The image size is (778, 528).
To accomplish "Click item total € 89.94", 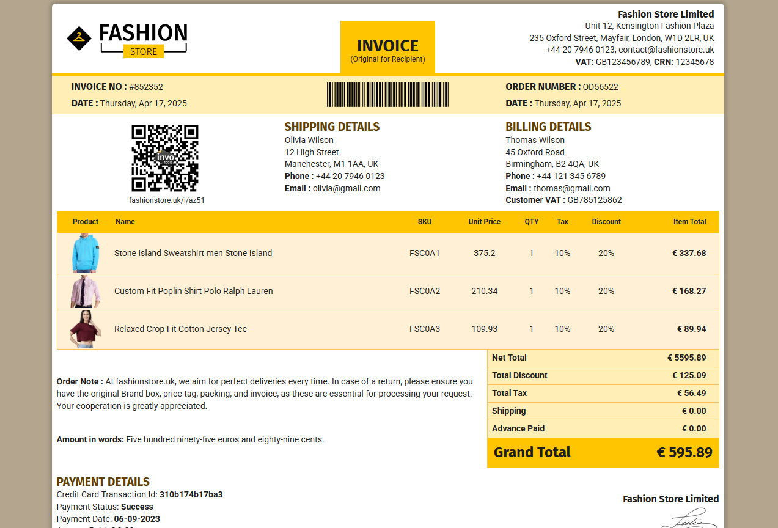I will coord(692,329).
